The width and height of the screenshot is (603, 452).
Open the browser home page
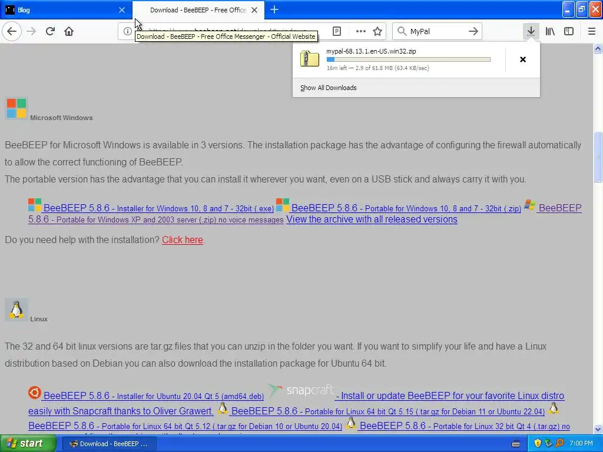[69, 31]
